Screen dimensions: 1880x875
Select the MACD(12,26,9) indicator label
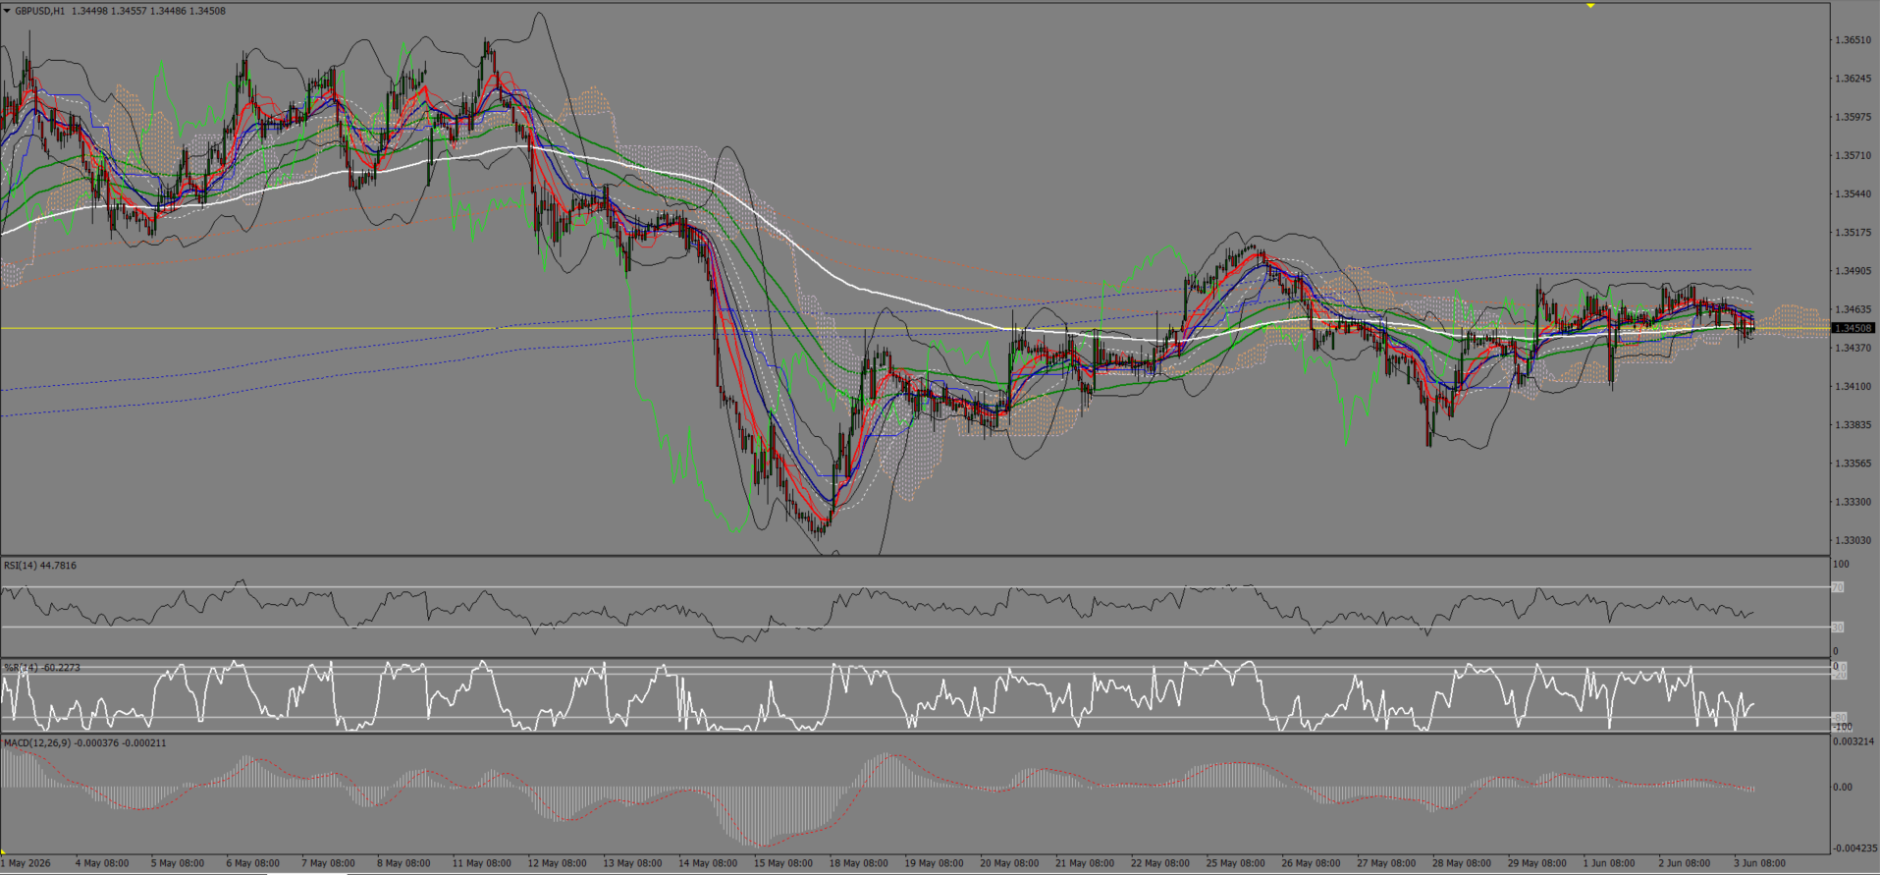tap(84, 743)
